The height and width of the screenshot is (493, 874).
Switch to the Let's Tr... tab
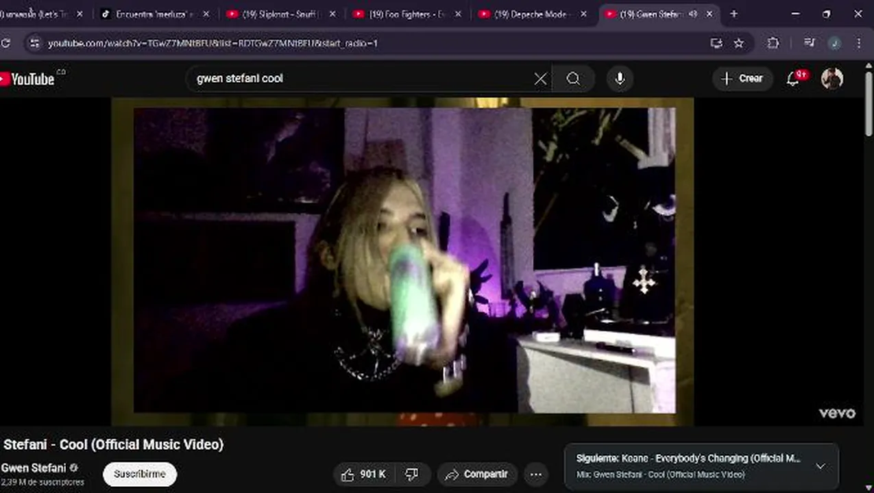click(x=34, y=14)
